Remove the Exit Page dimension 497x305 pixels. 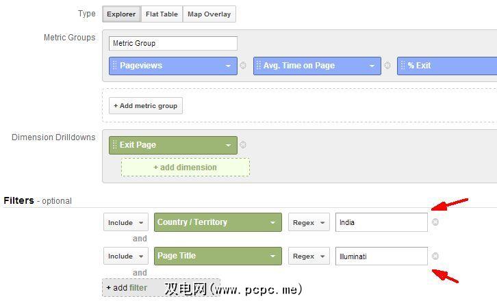[x=243, y=145]
